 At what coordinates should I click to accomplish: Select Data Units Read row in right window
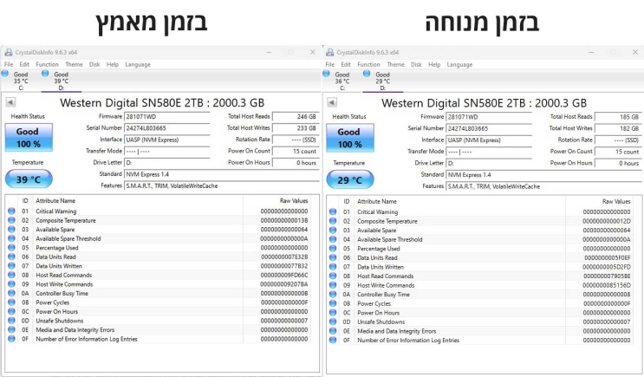(479, 257)
